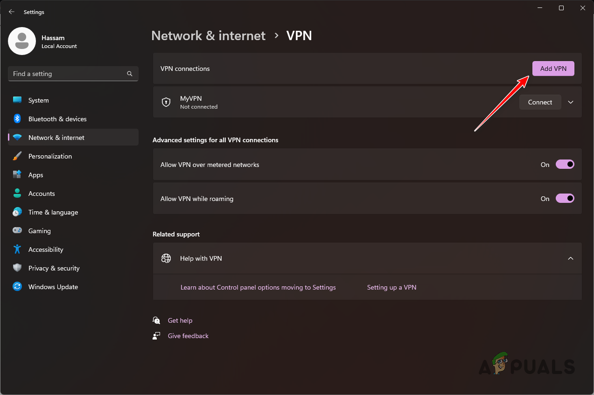Navigate back using the arrow button

tap(11, 12)
